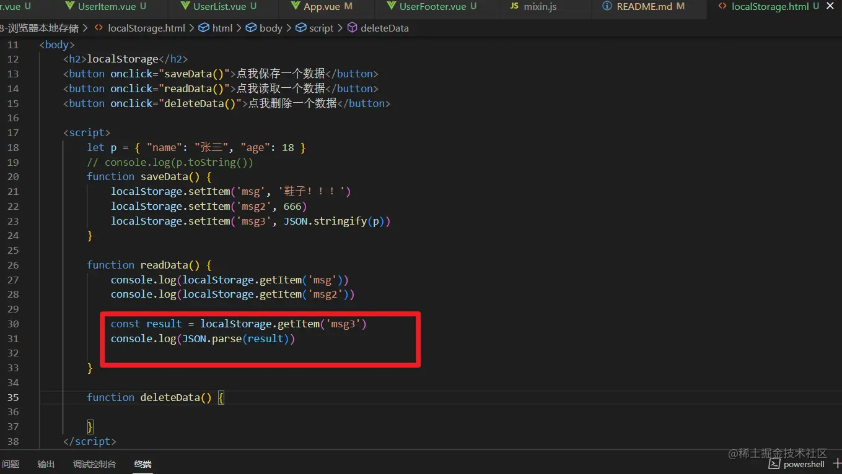Click the comment // console.log(p.toString())

click(170, 162)
